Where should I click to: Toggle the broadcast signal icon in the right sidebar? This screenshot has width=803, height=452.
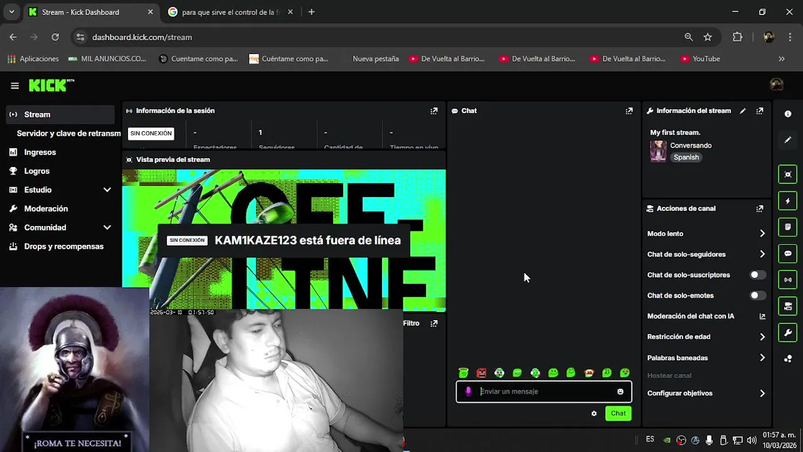click(x=788, y=279)
